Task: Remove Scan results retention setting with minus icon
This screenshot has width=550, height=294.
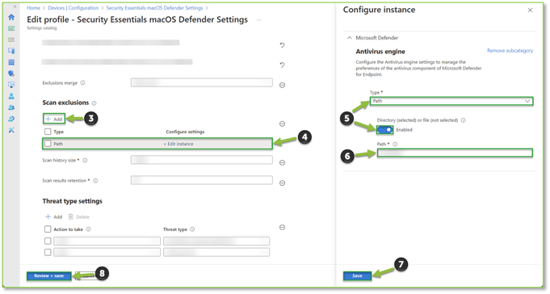Action: (x=282, y=183)
